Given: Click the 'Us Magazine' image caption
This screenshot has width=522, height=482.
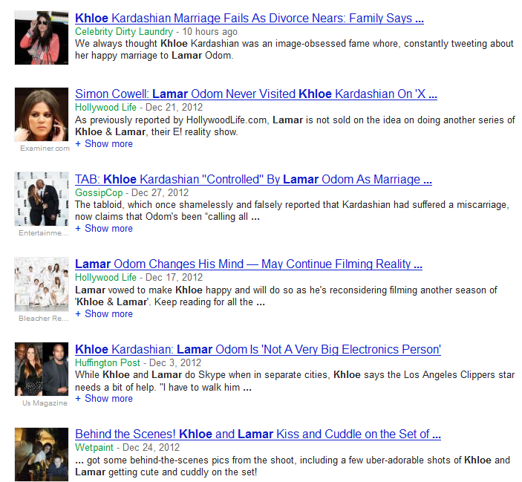Looking at the screenshot, I should pyautogui.click(x=45, y=403).
